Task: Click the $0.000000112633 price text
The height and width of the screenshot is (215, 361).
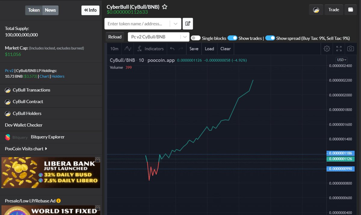Action: click(127, 12)
